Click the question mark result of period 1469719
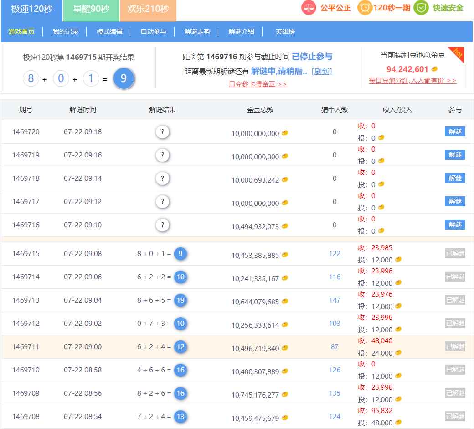The width and height of the screenshot is (474, 429). (162, 155)
